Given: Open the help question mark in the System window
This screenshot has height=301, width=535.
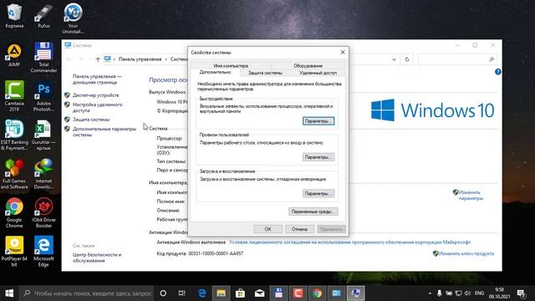Looking at the screenshot, I should (498, 72).
